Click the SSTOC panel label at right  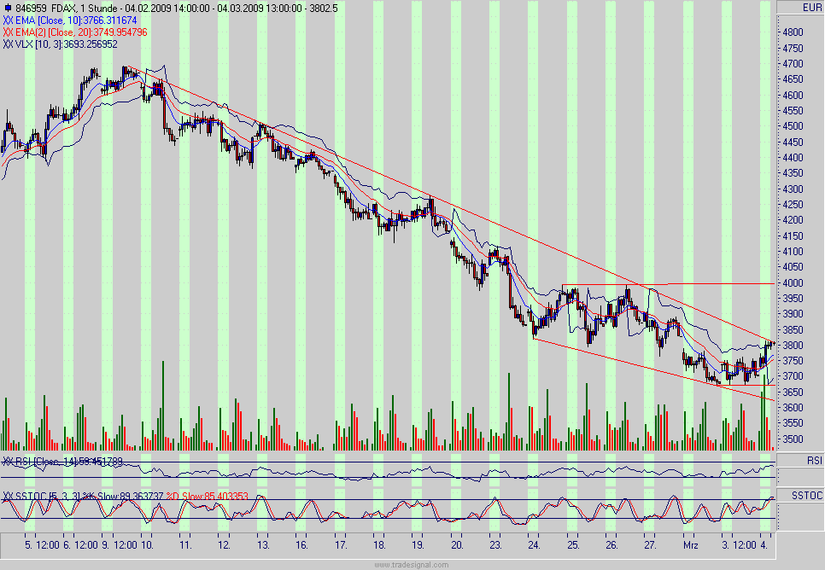[x=807, y=496]
